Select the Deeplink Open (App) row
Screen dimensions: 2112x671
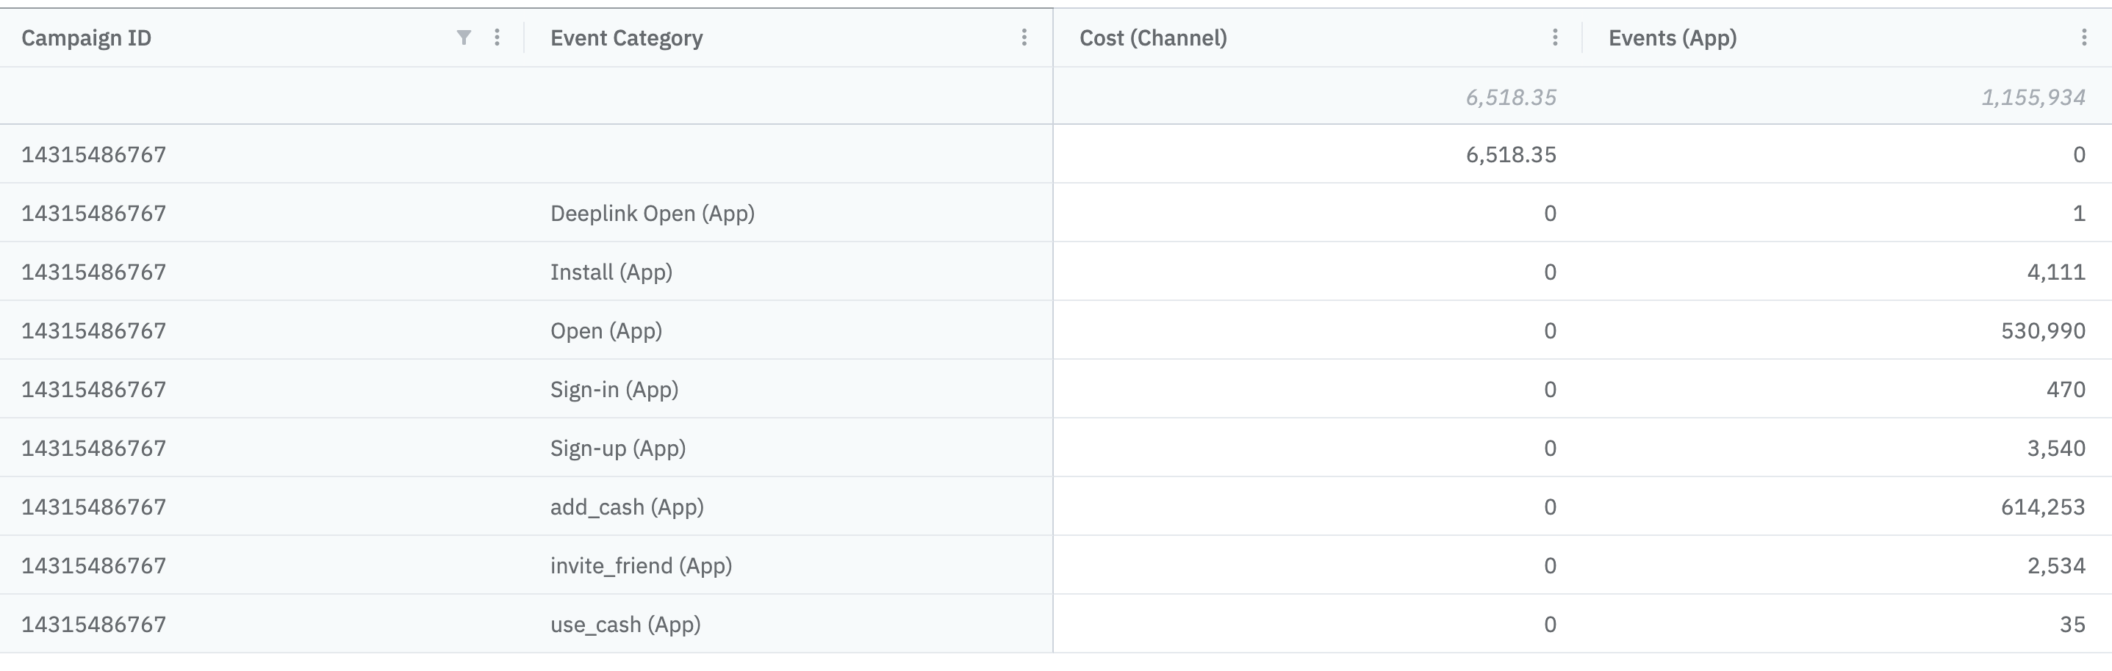click(x=652, y=214)
